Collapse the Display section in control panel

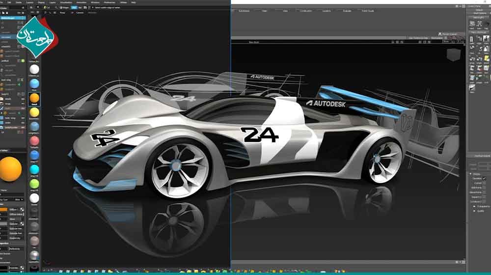click(x=471, y=174)
